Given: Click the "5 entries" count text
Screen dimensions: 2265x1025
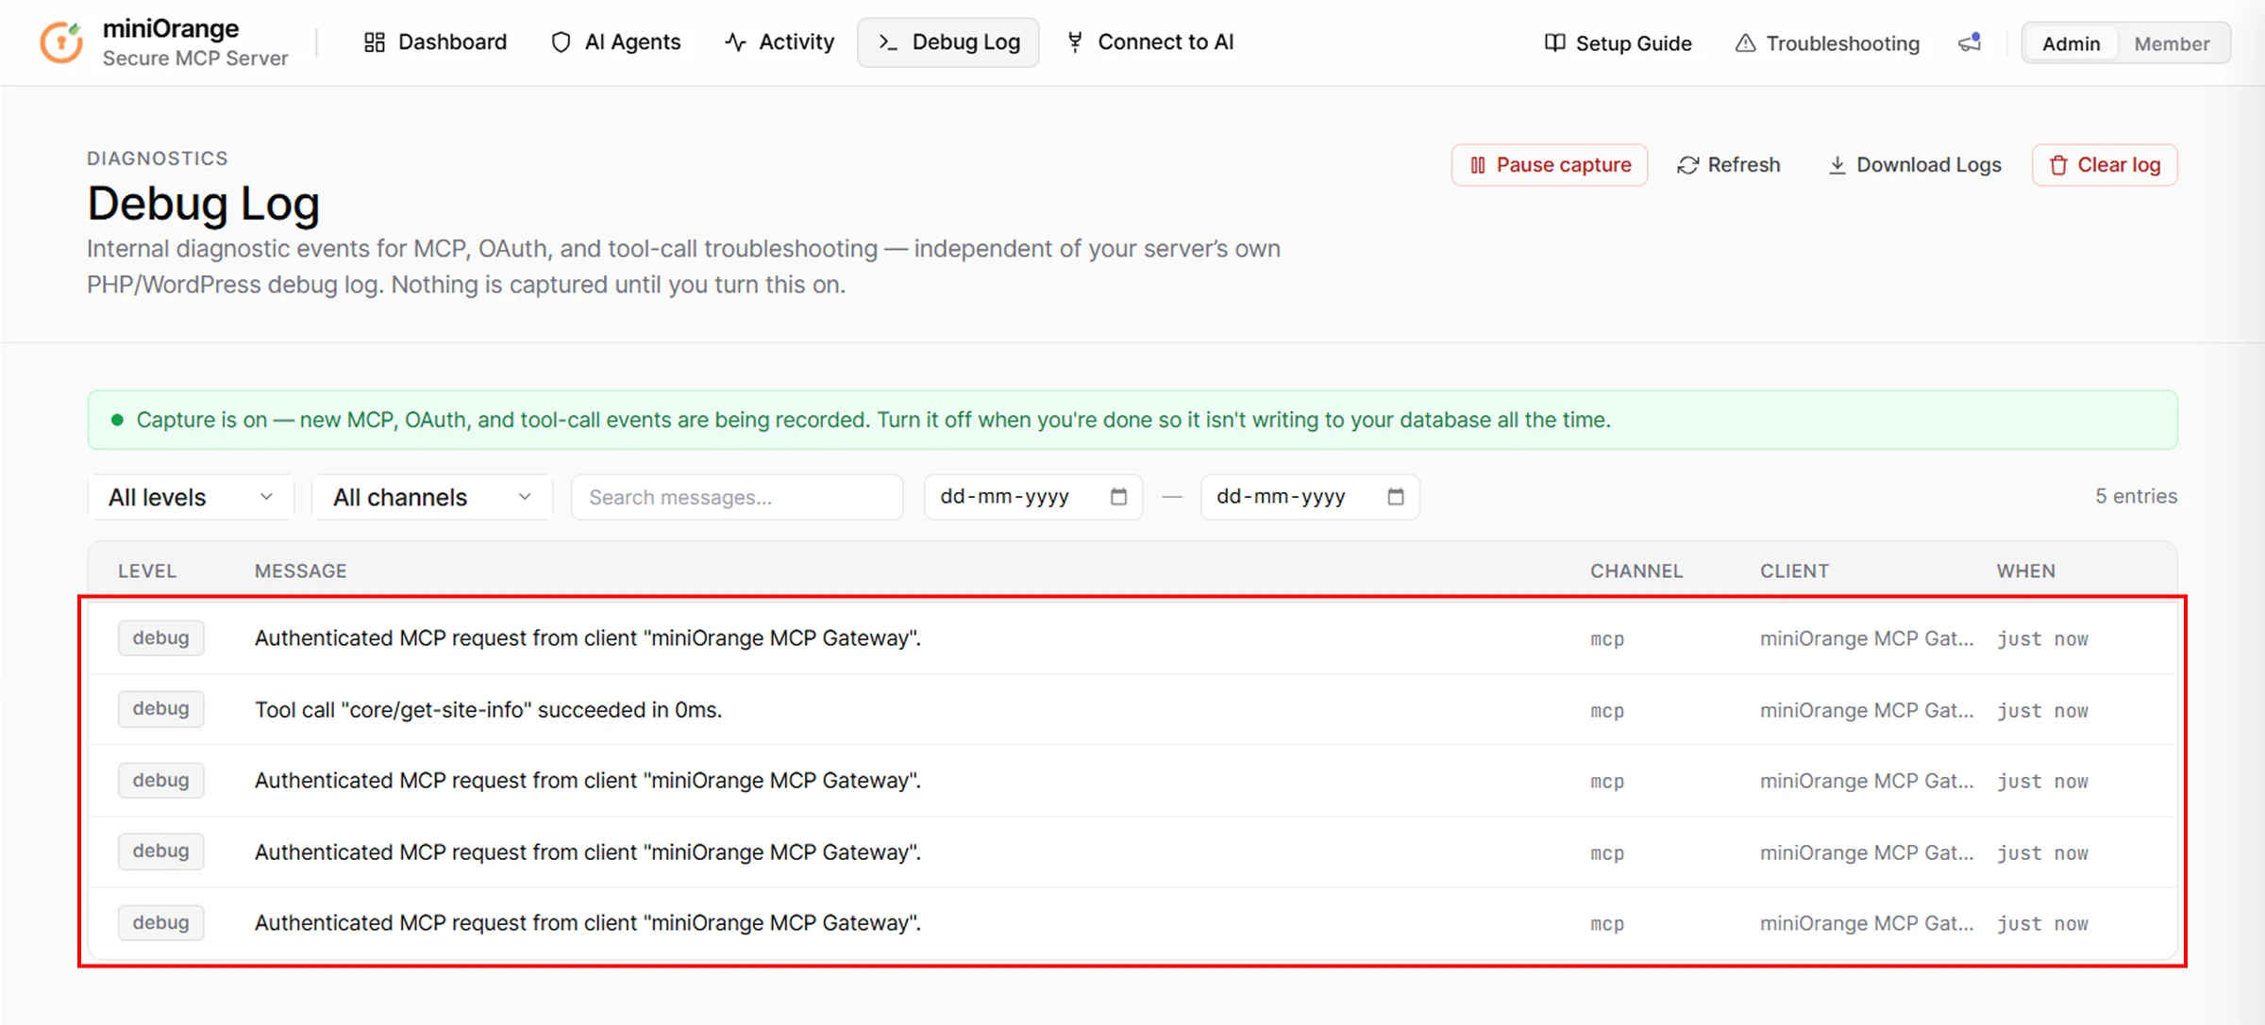Looking at the screenshot, I should coord(2136,496).
